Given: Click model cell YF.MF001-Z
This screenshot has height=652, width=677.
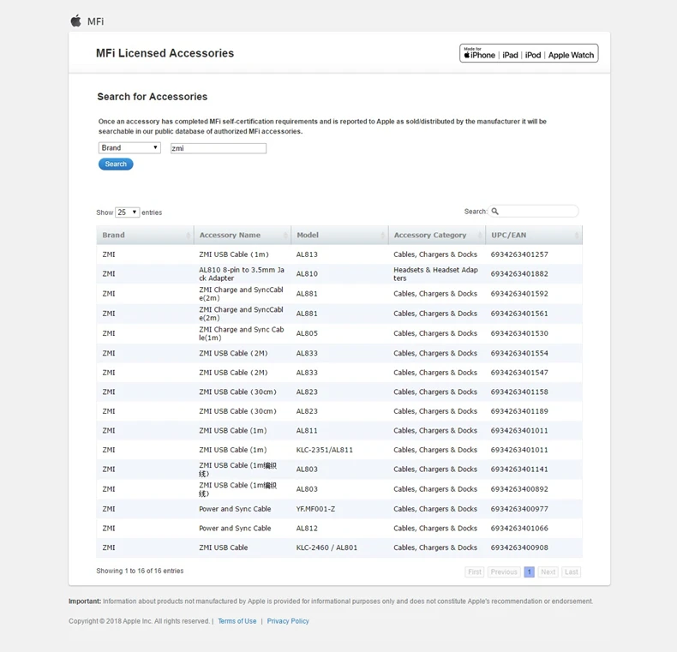Looking at the screenshot, I should [315, 509].
